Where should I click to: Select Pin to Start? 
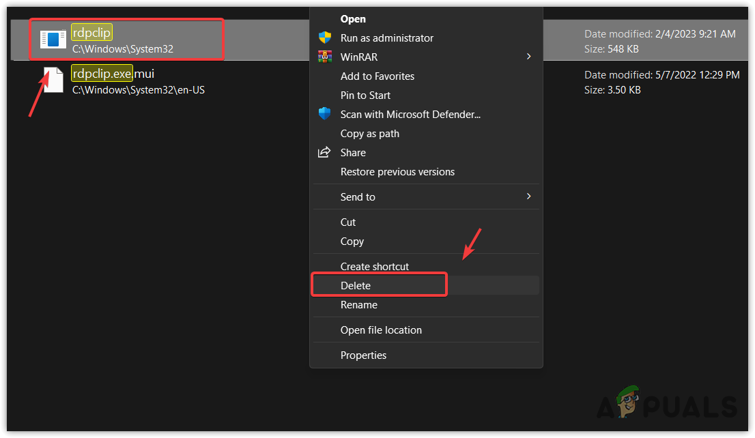[365, 95]
